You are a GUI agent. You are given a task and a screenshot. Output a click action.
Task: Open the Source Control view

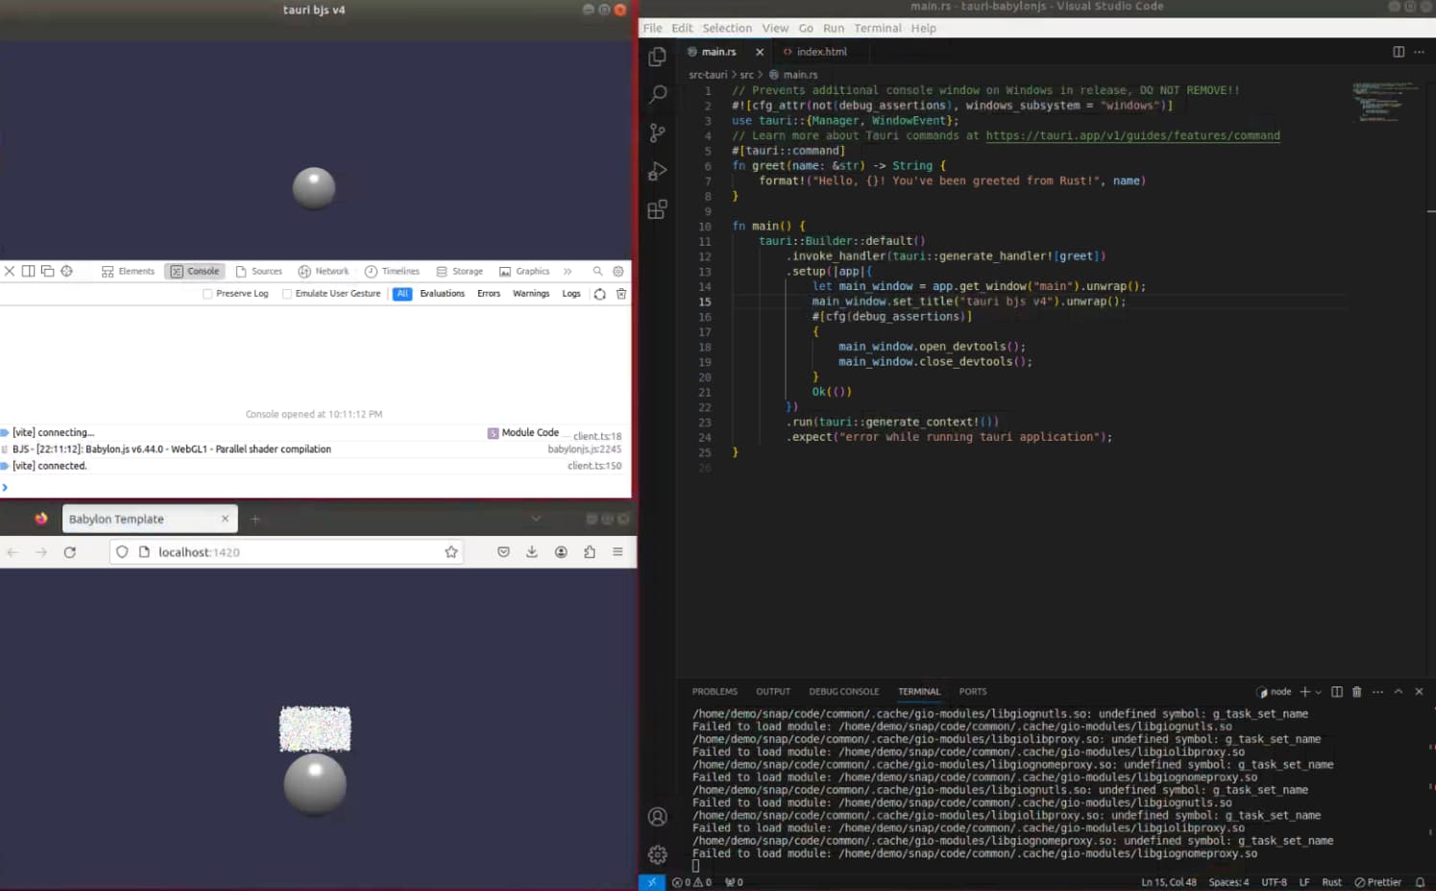[657, 132]
